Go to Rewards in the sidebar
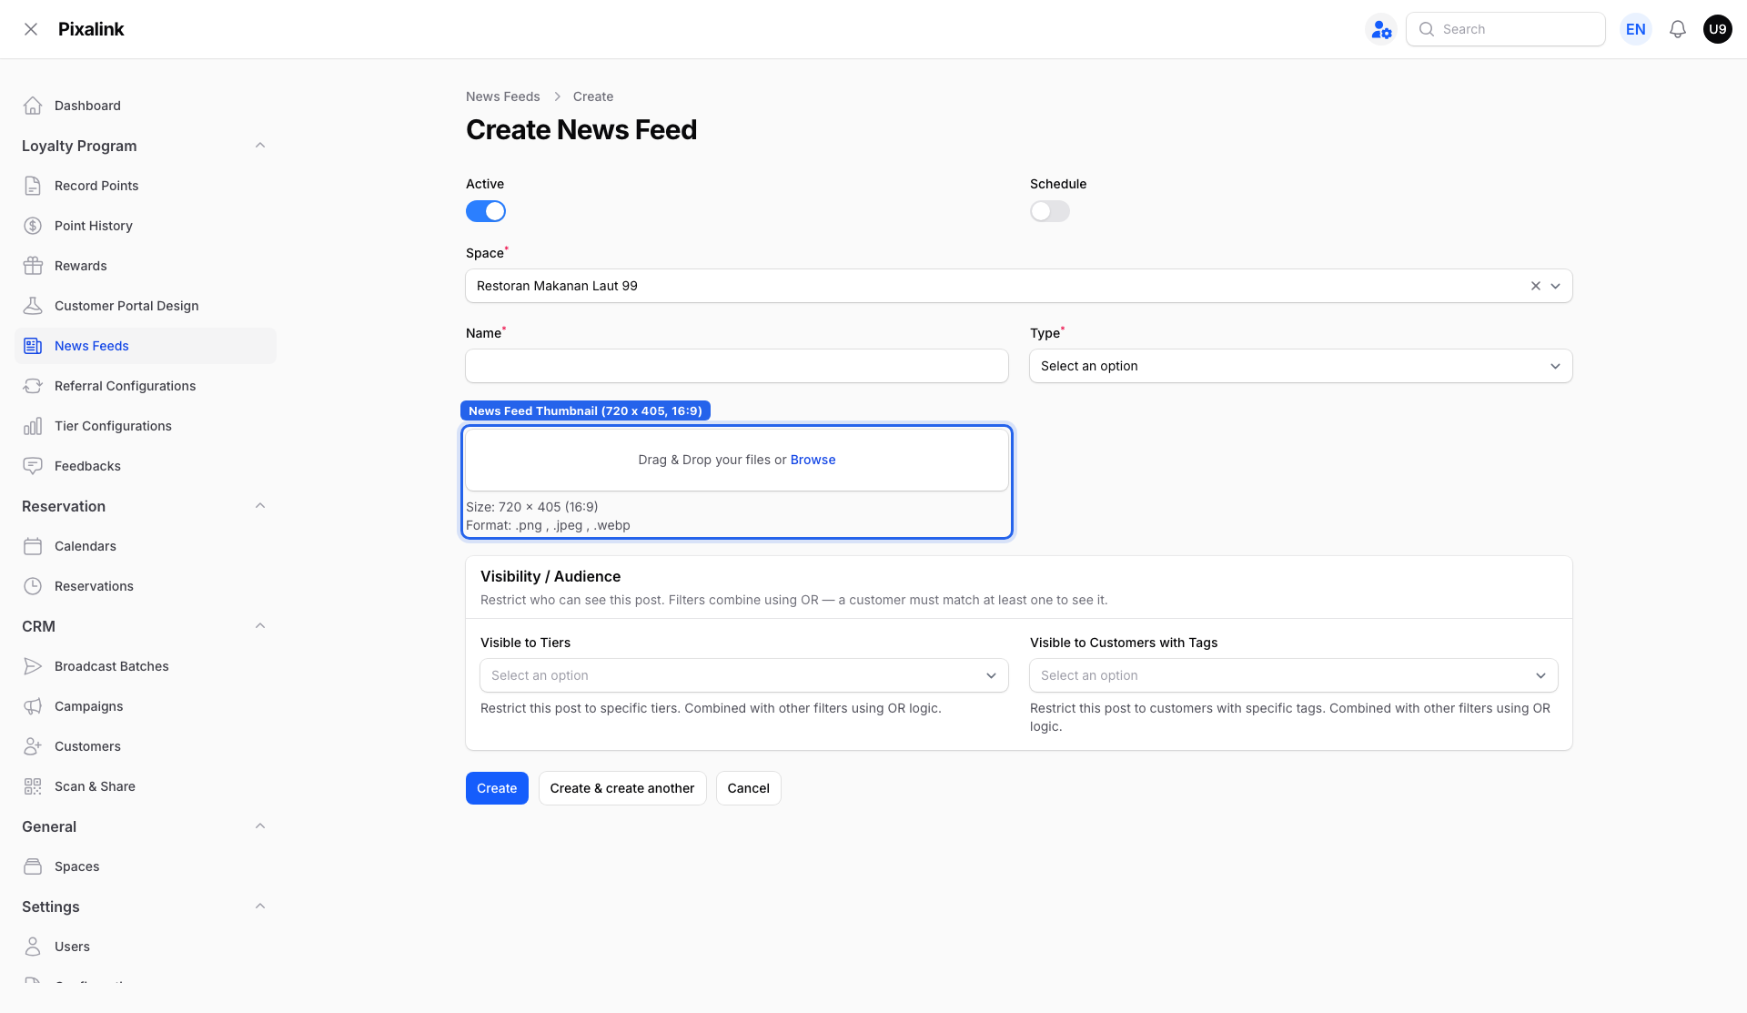This screenshot has height=1013, width=1747. pyautogui.click(x=146, y=266)
